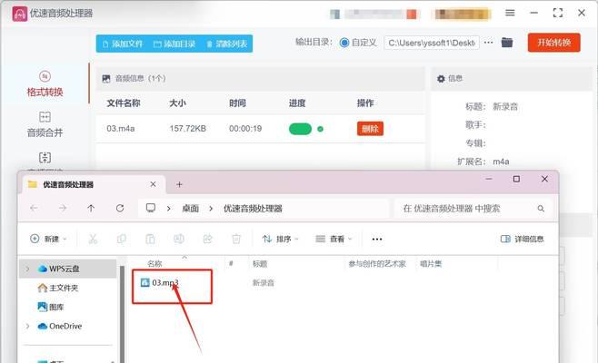Expand the WPS云盘 tree item

click(27, 269)
